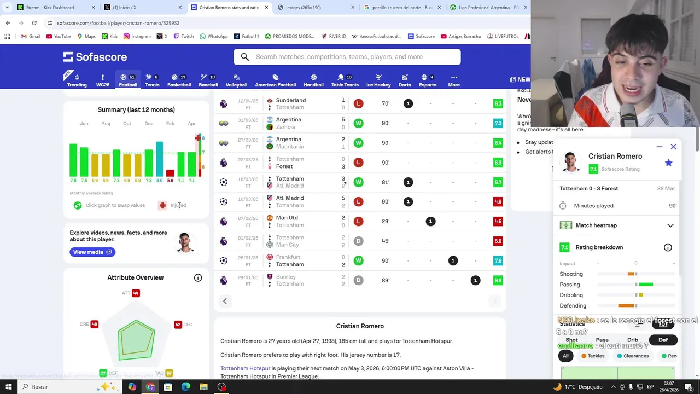Open the Sunderland vs Tottenham match row
The image size is (700, 394).
tap(360, 103)
